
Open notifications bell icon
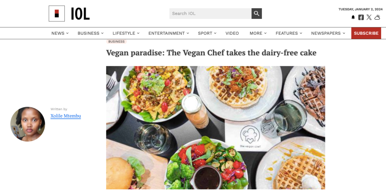pos(353,17)
